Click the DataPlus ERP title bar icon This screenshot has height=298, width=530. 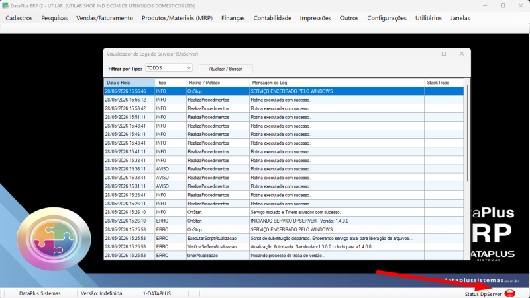coord(5,5)
